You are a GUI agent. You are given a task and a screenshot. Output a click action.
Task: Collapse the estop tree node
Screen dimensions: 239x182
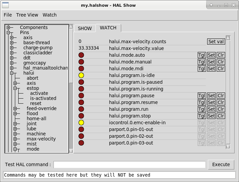click(x=15, y=88)
